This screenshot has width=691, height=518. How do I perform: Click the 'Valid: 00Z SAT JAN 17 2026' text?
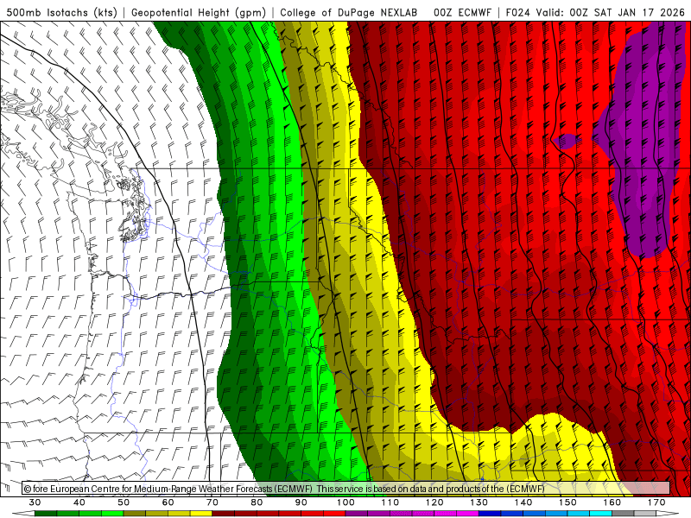pos(611,12)
